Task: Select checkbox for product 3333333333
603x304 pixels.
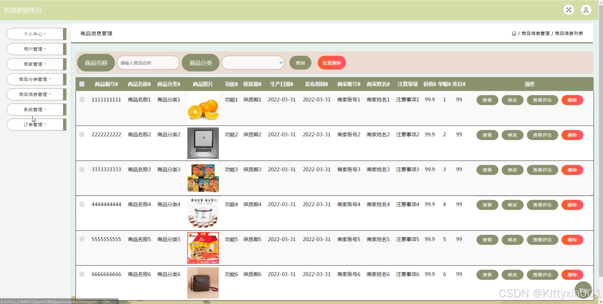Action: [82, 170]
